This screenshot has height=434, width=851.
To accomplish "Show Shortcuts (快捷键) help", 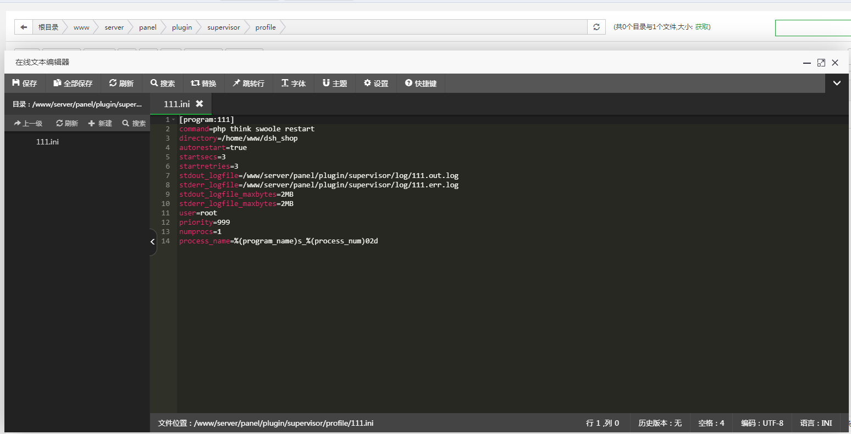I will [421, 84].
